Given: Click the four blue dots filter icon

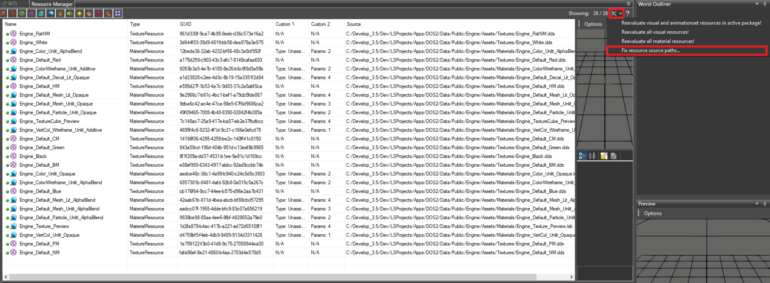Looking at the screenshot, I should [118, 14].
